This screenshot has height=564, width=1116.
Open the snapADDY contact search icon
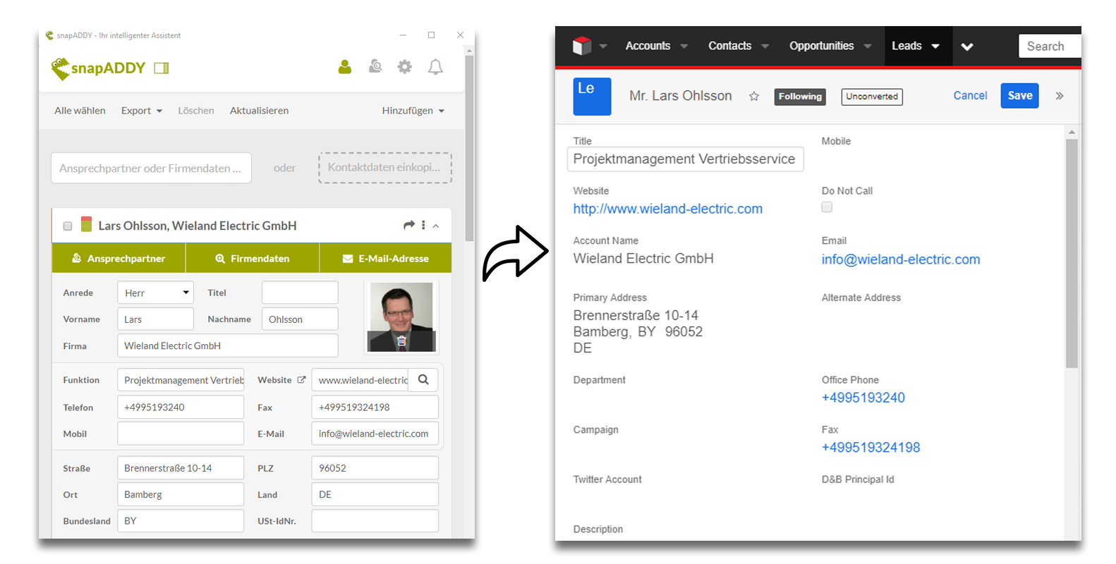pyautogui.click(x=375, y=67)
